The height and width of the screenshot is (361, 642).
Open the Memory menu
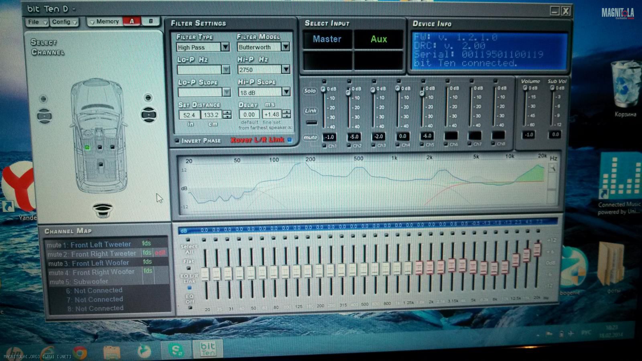click(104, 22)
